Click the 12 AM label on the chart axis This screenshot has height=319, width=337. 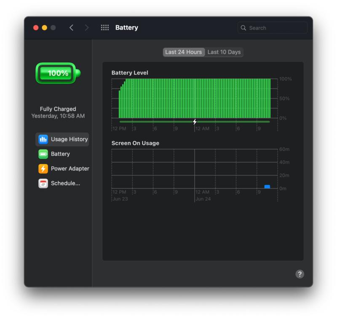tap(202, 129)
